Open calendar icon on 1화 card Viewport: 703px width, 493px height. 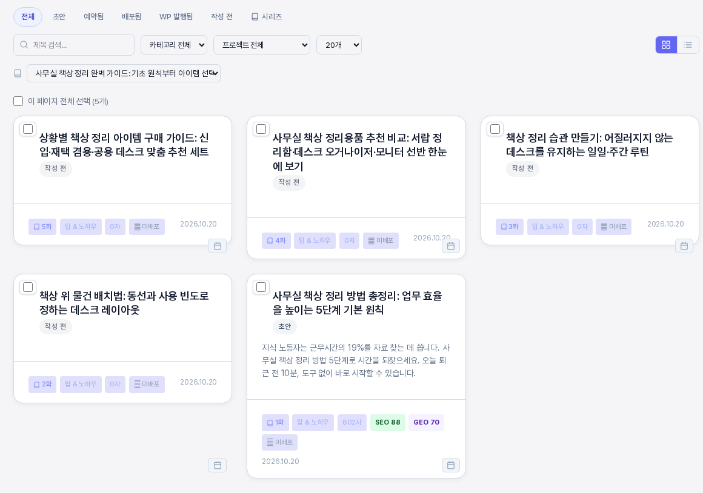click(451, 465)
